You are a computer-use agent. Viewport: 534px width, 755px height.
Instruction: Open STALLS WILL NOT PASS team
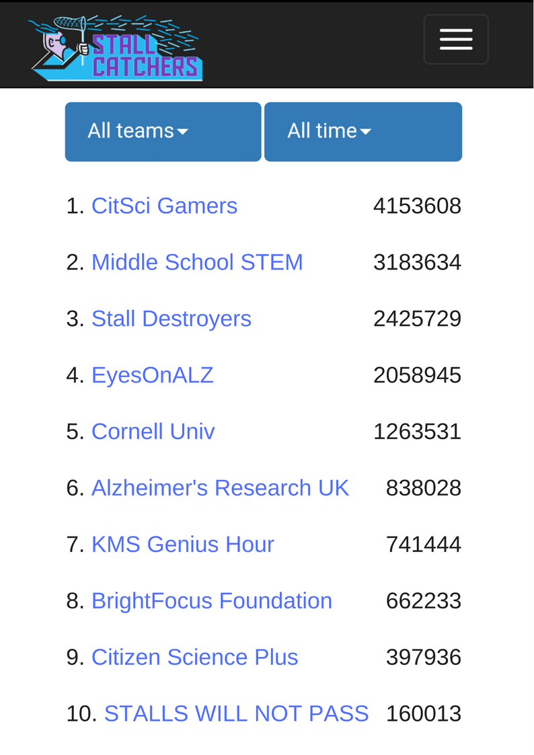tap(237, 713)
